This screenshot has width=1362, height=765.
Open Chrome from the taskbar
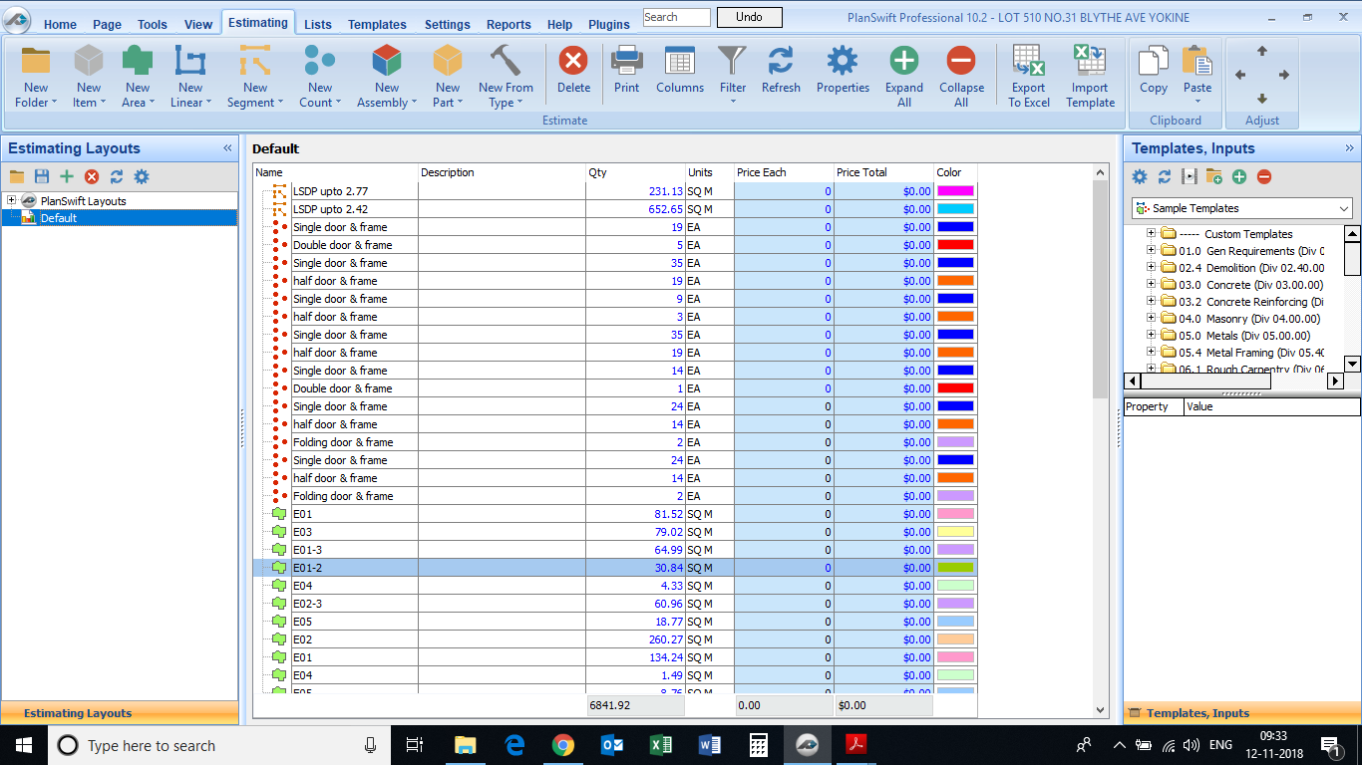pyautogui.click(x=563, y=745)
